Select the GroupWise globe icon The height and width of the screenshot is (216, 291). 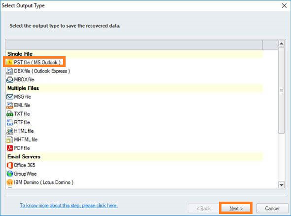10,174
